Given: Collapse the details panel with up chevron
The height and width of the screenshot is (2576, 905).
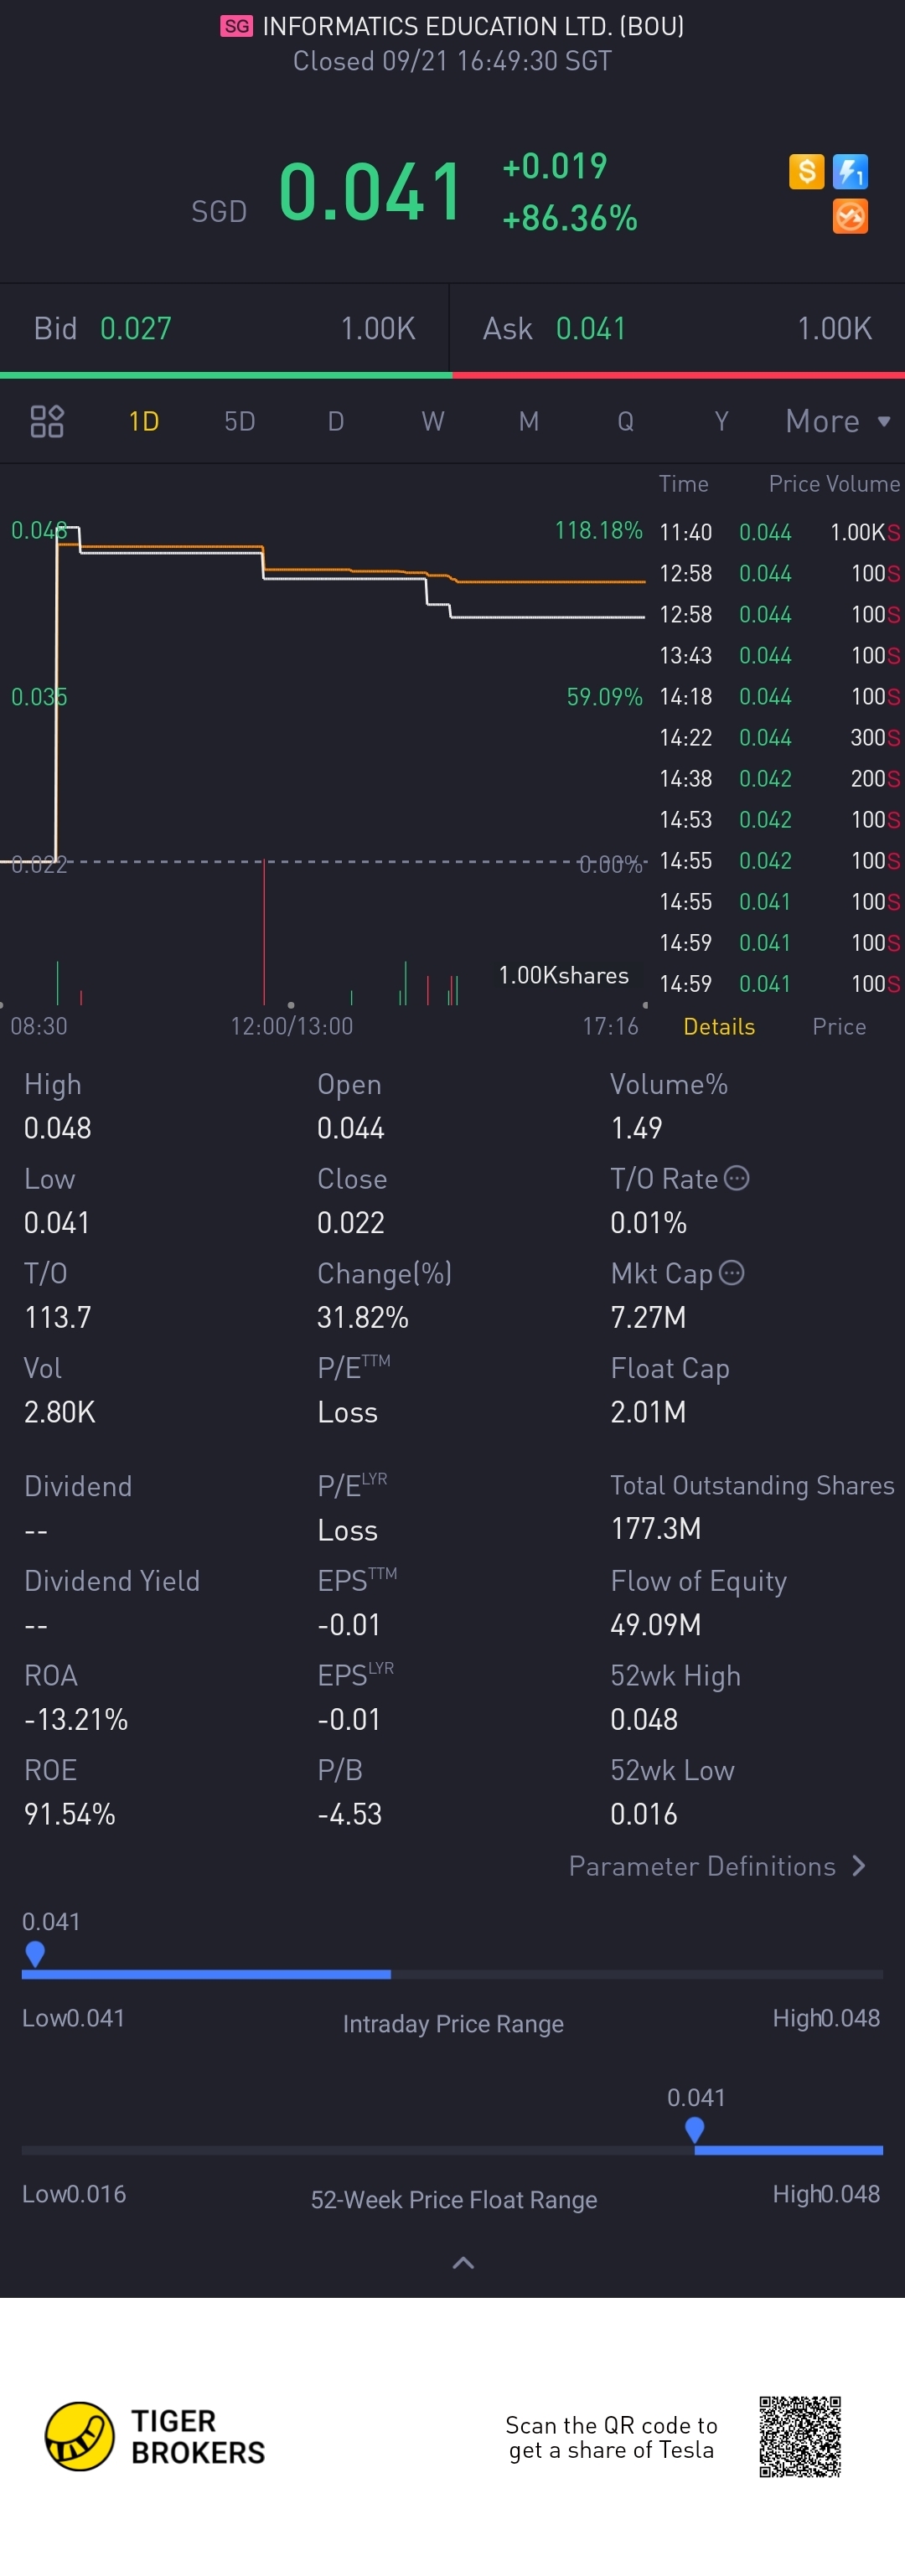Looking at the screenshot, I should tap(463, 2263).
